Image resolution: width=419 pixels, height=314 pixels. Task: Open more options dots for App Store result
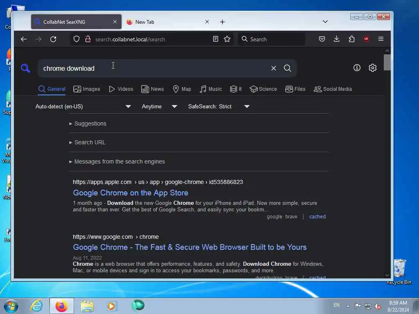[x=303, y=217]
